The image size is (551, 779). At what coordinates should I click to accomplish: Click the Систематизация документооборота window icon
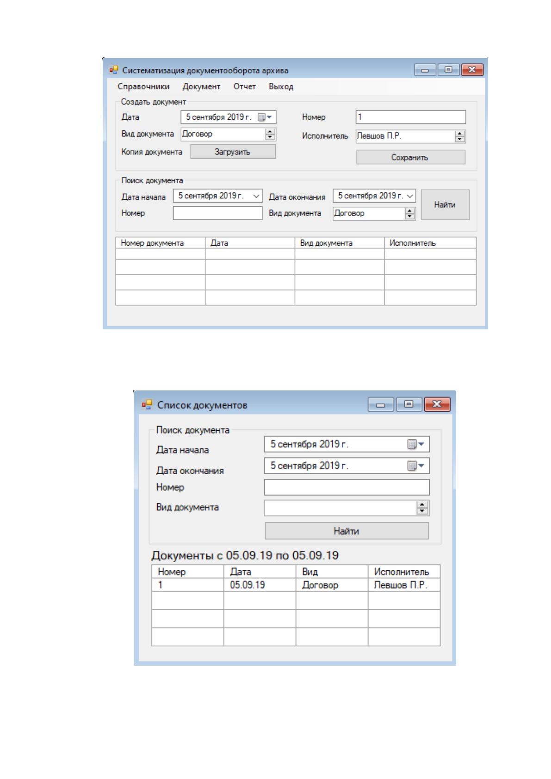point(114,70)
